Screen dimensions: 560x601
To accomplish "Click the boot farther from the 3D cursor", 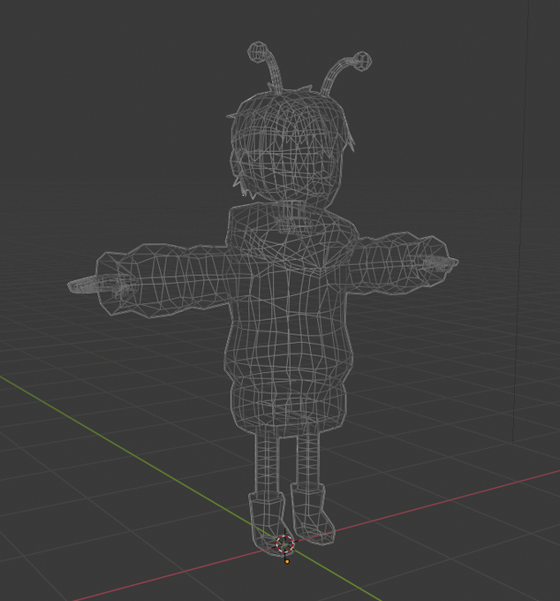I will pos(313,514).
